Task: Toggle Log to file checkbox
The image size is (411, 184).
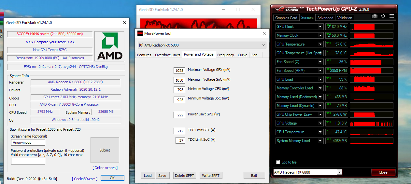Action: (x=278, y=162)
